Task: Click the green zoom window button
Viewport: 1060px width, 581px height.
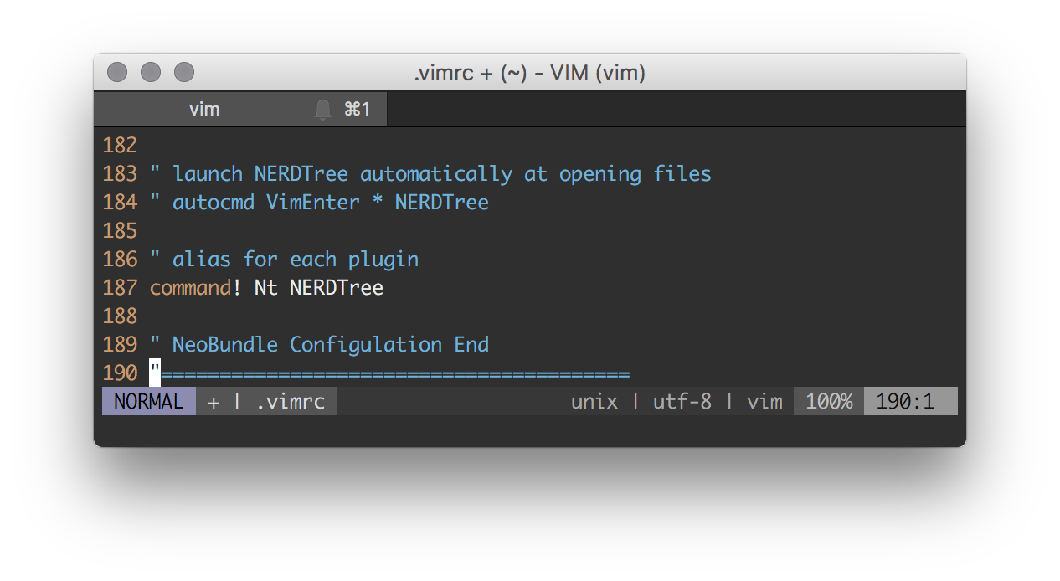Action: tap(184, 73)
